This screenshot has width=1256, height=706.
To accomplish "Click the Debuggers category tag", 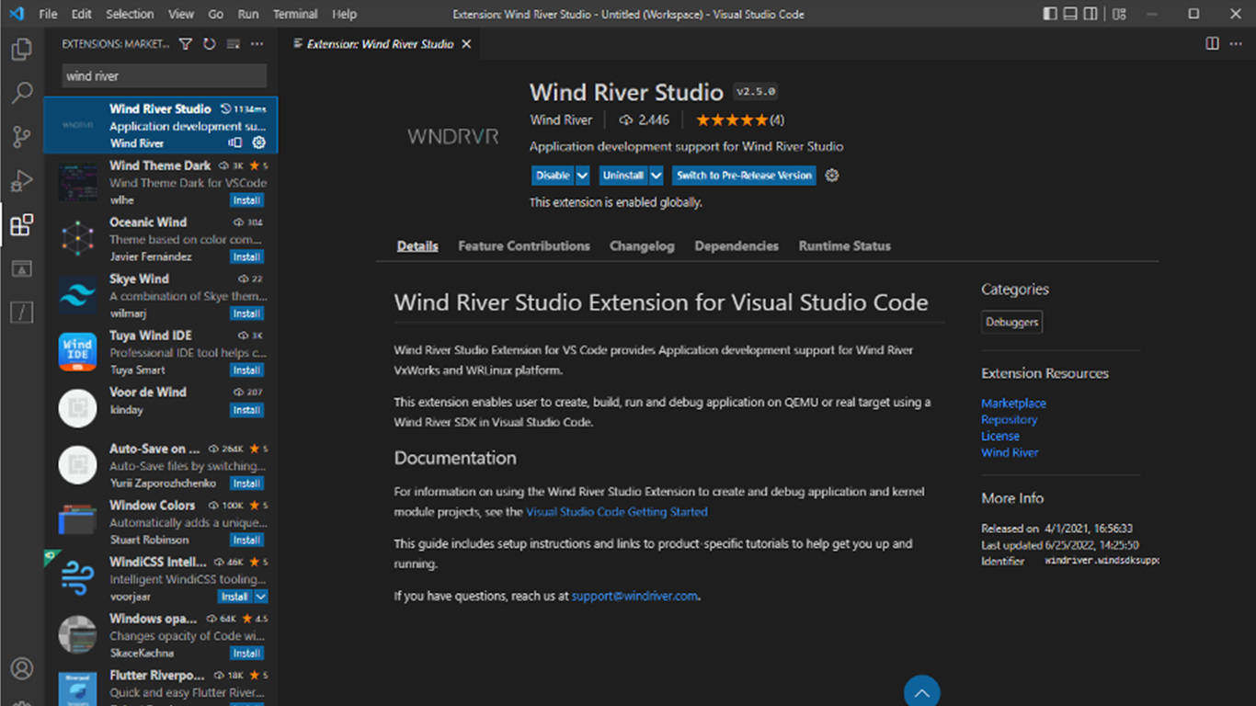I will (x=1012, y=323).
